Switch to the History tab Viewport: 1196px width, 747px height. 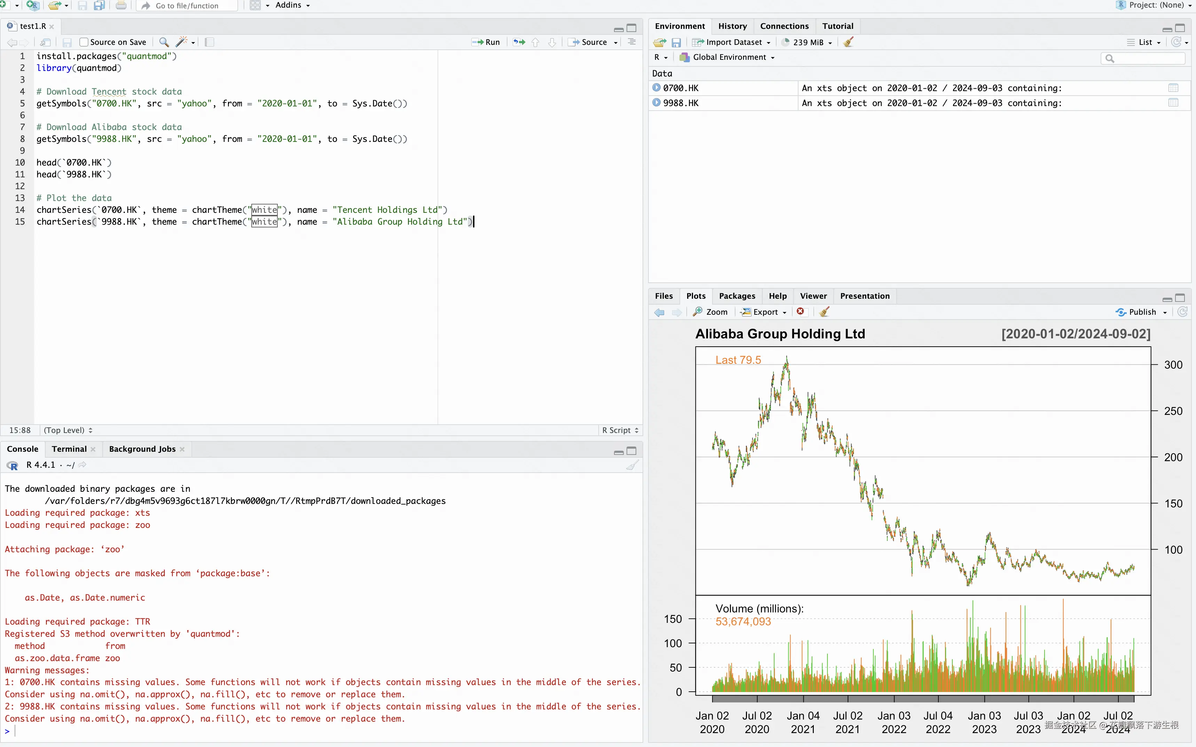(732, 26)
